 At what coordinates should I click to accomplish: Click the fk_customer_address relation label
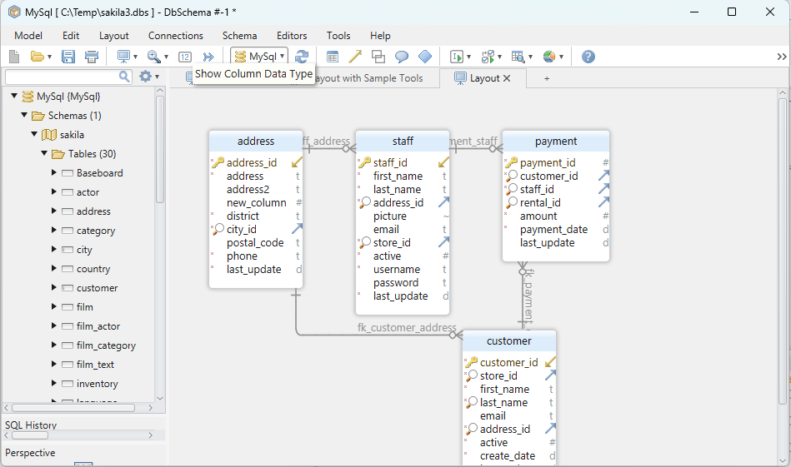pos(407,327)
